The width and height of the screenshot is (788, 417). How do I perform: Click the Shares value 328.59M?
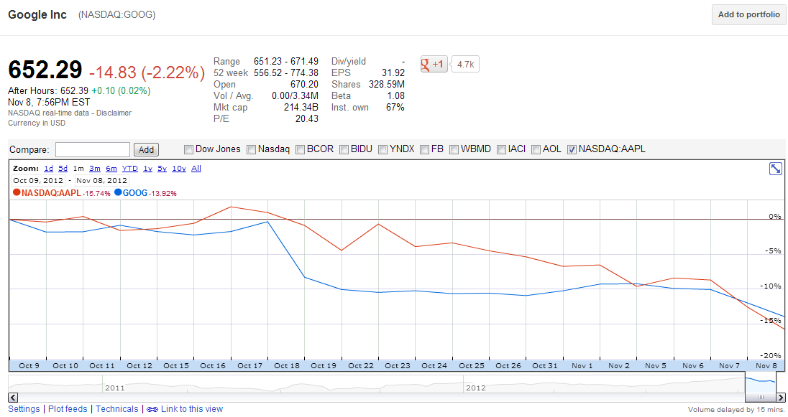point(387,84)
